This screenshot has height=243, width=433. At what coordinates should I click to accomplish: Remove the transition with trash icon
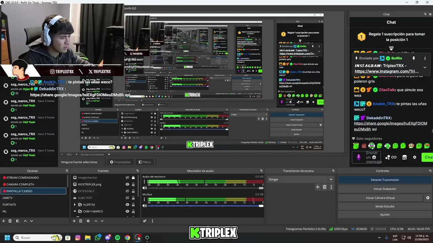click(324, 187)
